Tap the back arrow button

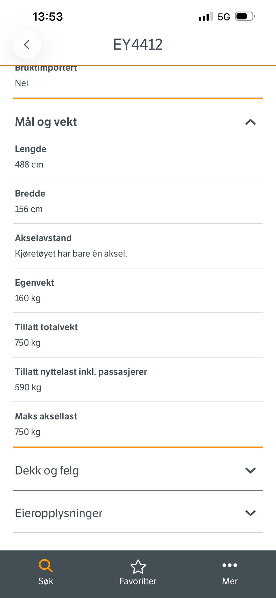[x=27, y=45]
